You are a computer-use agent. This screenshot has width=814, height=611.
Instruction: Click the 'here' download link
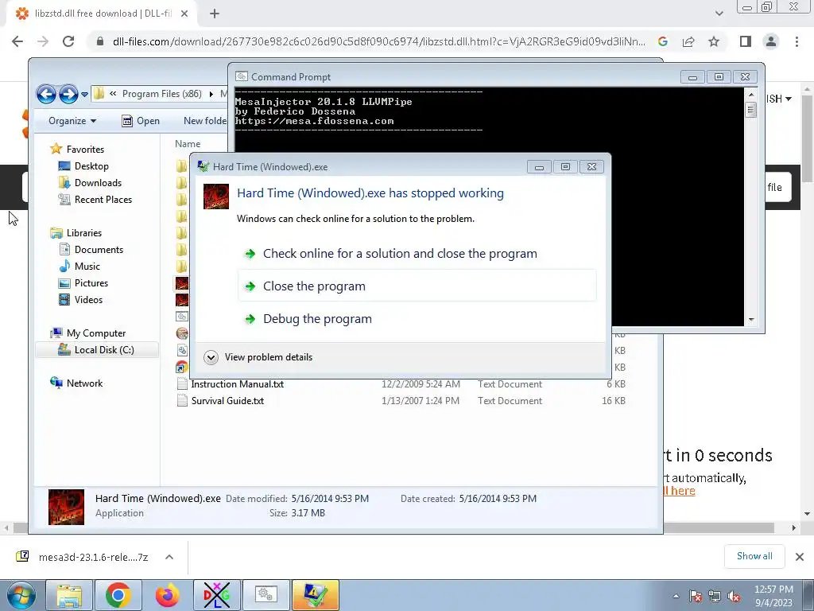click(x=682, y=490)
